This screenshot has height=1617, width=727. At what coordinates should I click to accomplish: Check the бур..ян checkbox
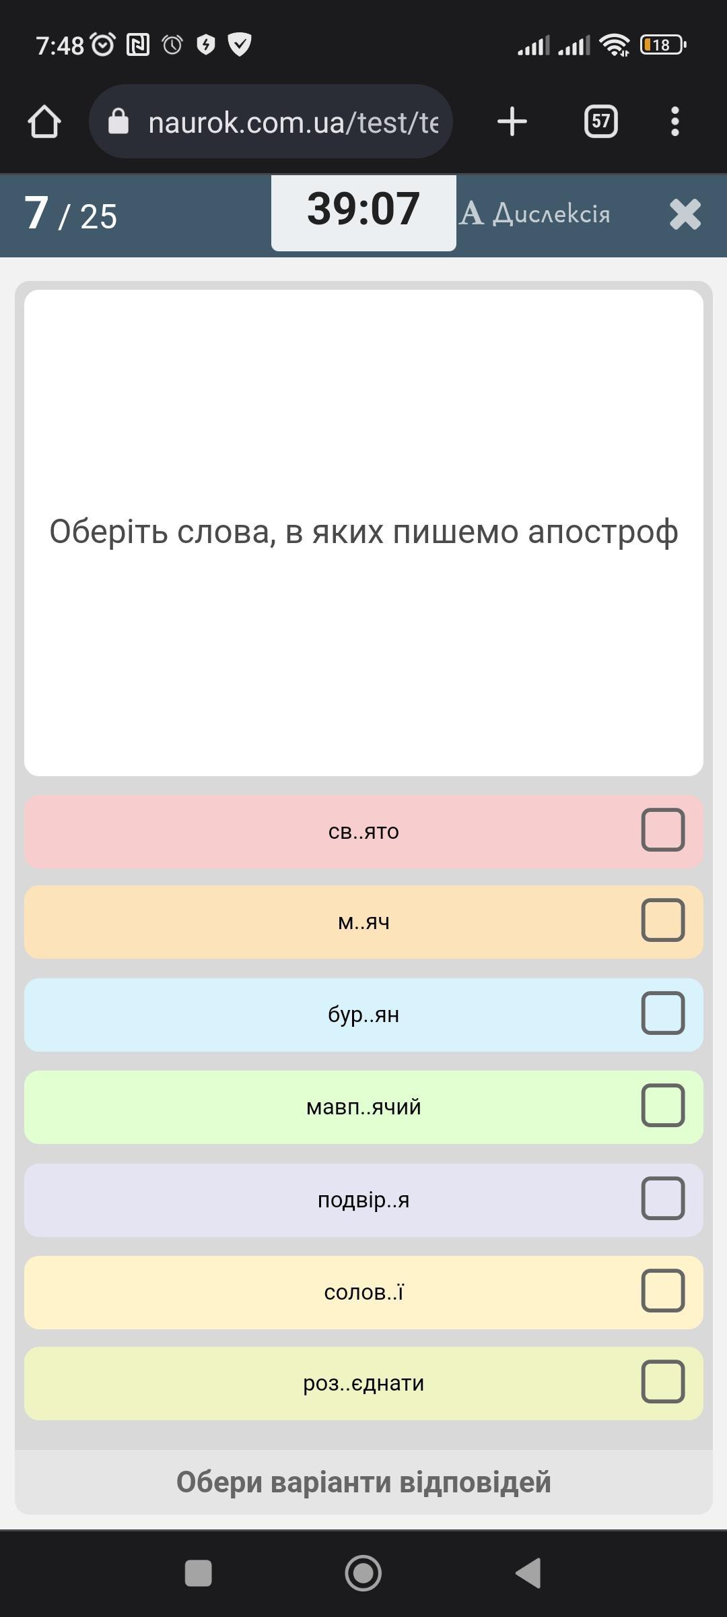coord(663,1013)
